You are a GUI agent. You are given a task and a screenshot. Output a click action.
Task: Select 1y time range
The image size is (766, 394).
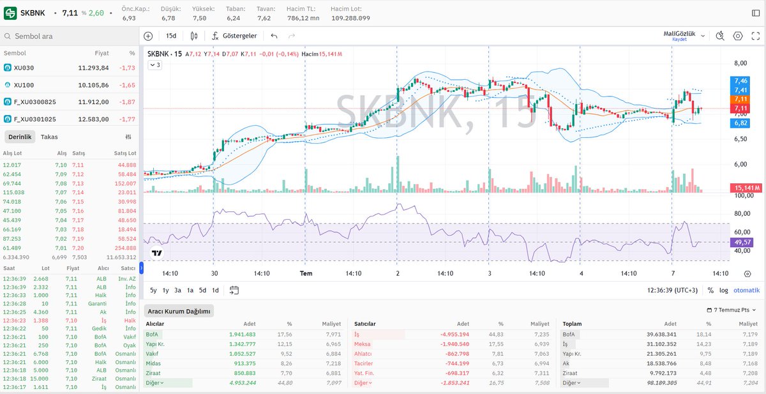pos(166,290)
